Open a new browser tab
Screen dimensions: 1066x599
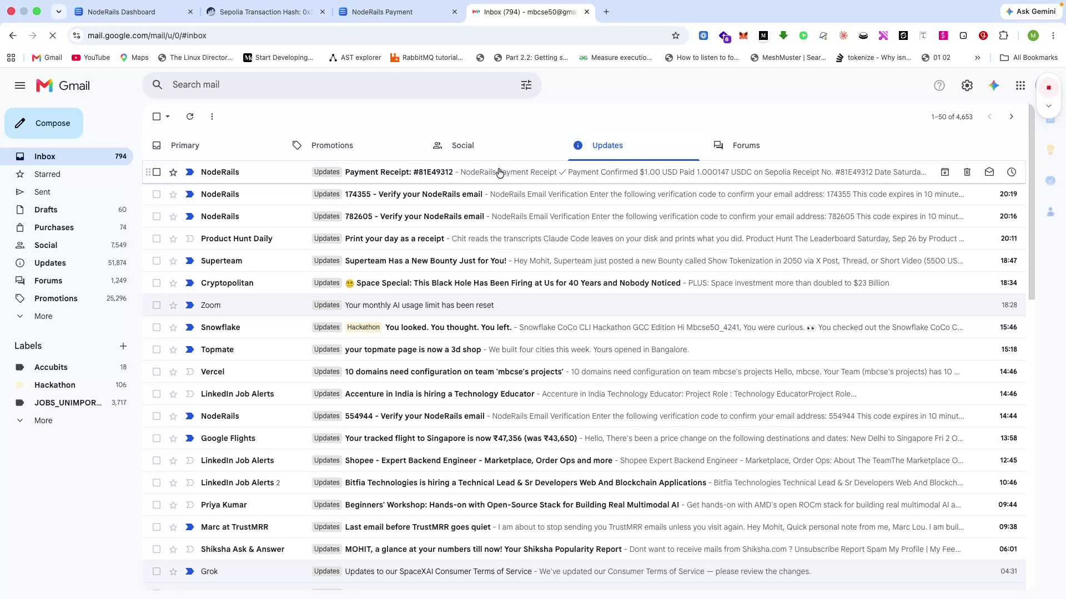(606, 12)
